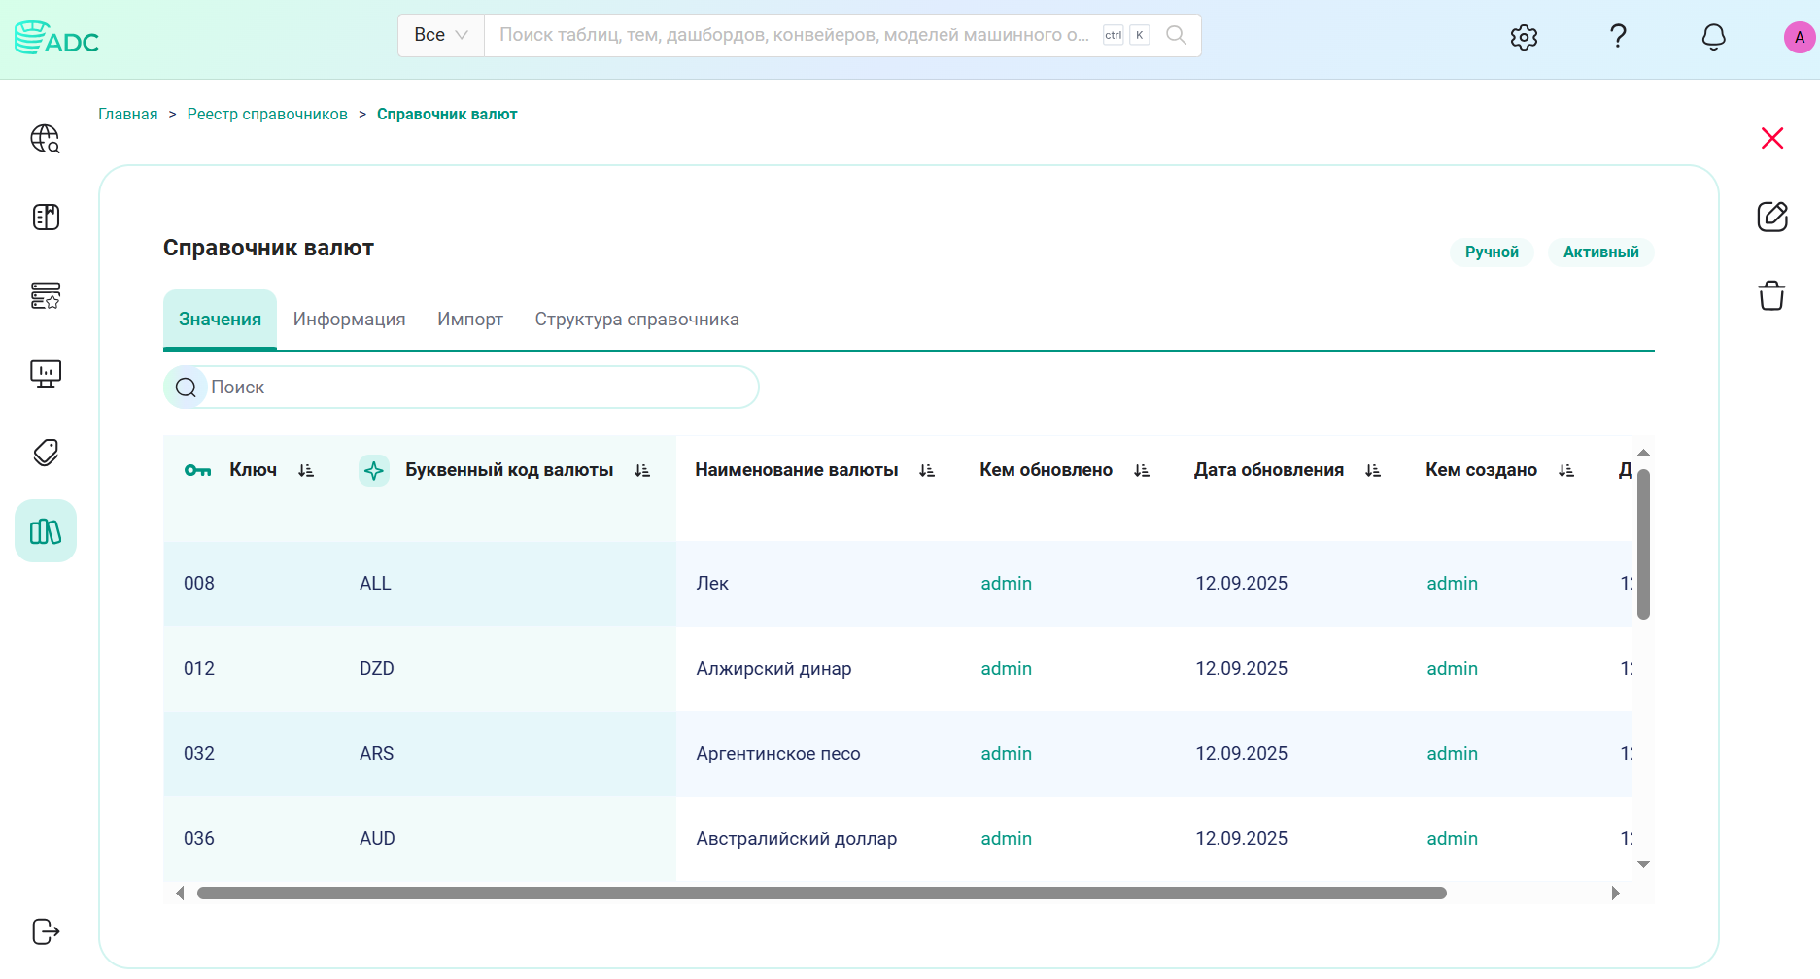
Task: Click the scroll up arrow of the table
Action: 1643,454
